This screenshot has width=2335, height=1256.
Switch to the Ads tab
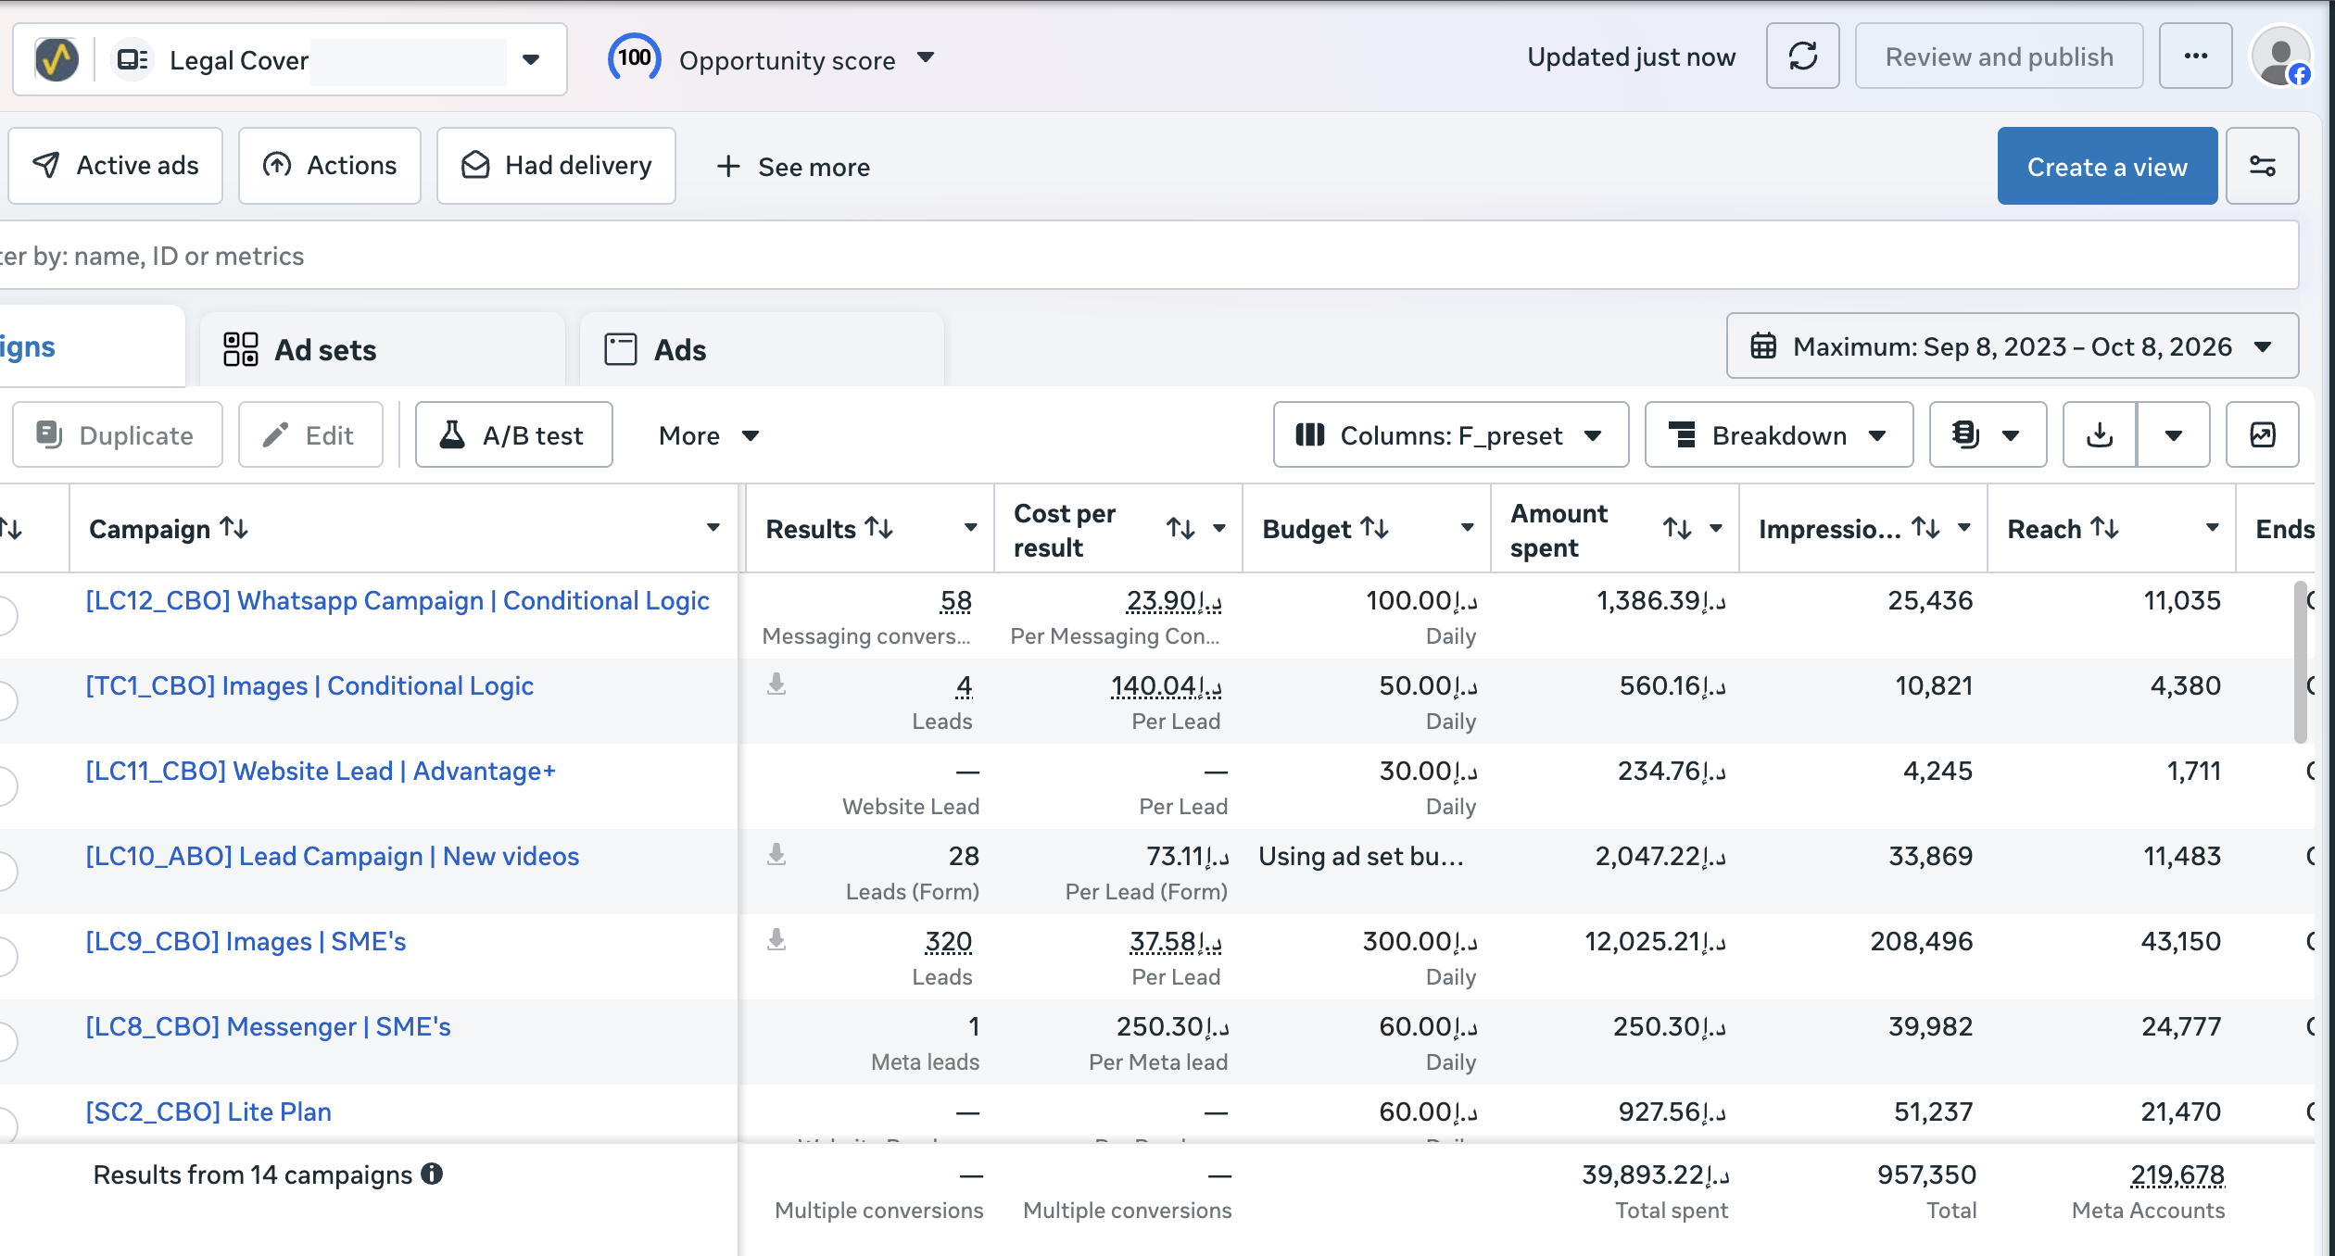tap(762, 349)
